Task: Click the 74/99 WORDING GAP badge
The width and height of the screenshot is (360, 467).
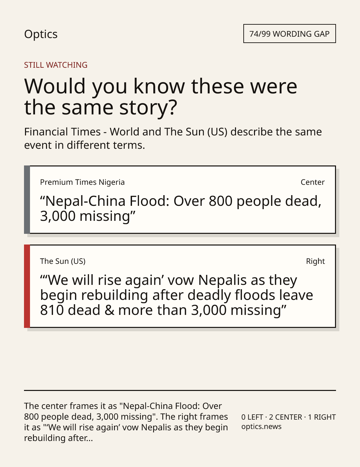Action: tap(289, 34)
